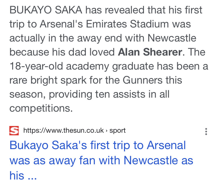This screenshot has width=219, height=190.
Task: Click the bold 'Alan Shearer' text
Action: pyautogui.click(x=150, y=52)
